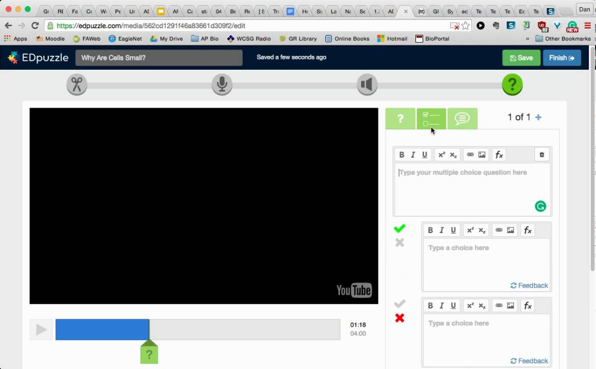
Task: Switch to the comment bubble tab
Action: coord(462,119)
